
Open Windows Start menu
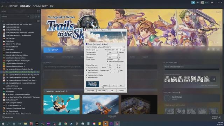[x=3, y=124]
